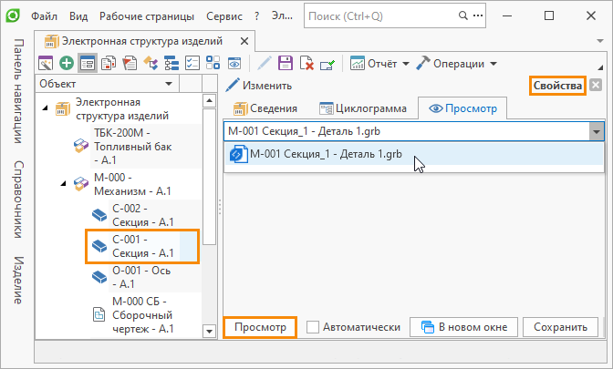Click the В новом окне button

coord(463,327)
